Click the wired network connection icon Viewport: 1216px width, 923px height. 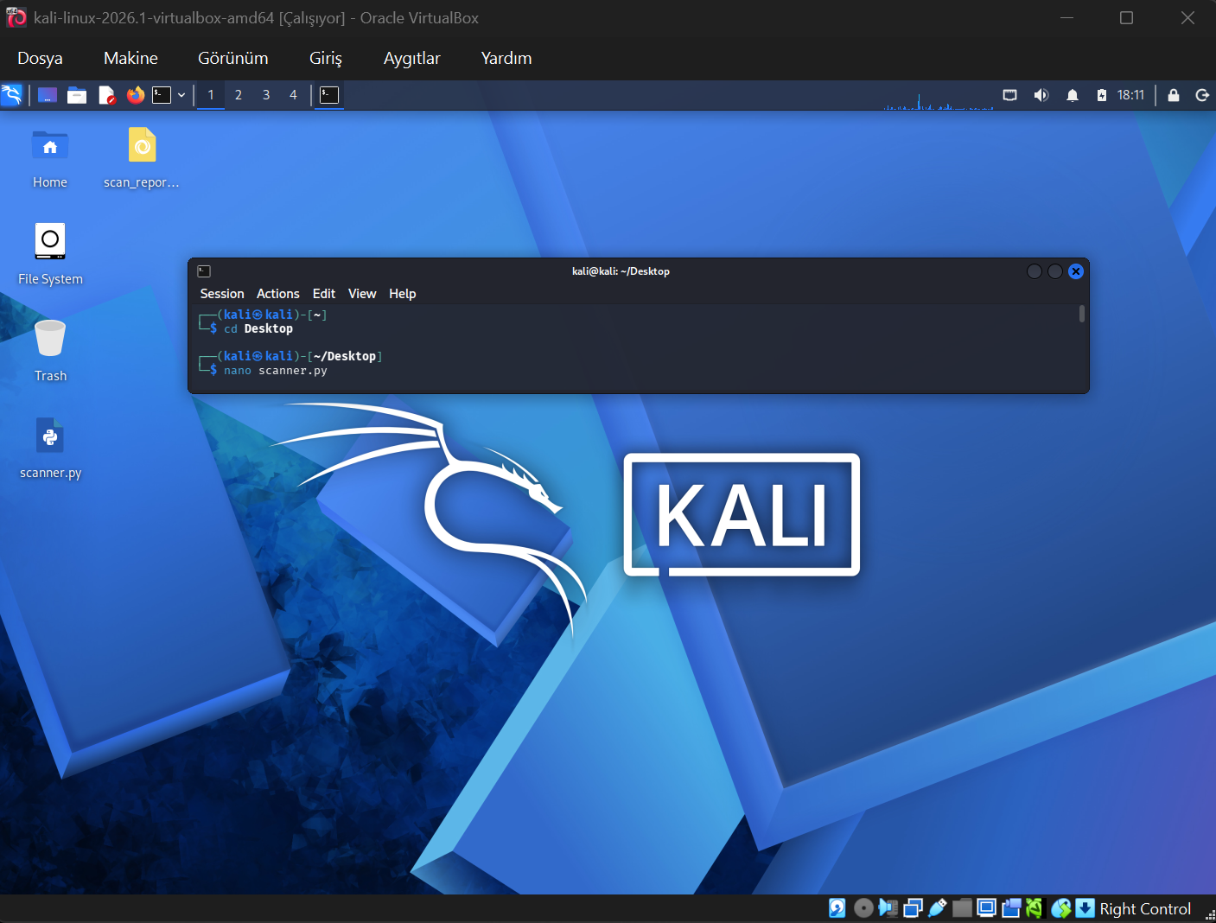1009,95
